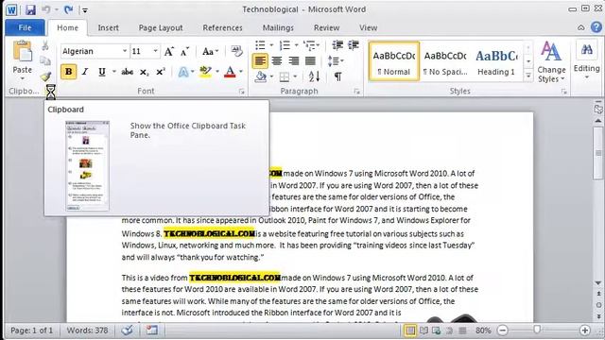Click macro recording status icon
The width and height of the screenshot is (605, 340).
pyautogui.click(x=151, y=331)
